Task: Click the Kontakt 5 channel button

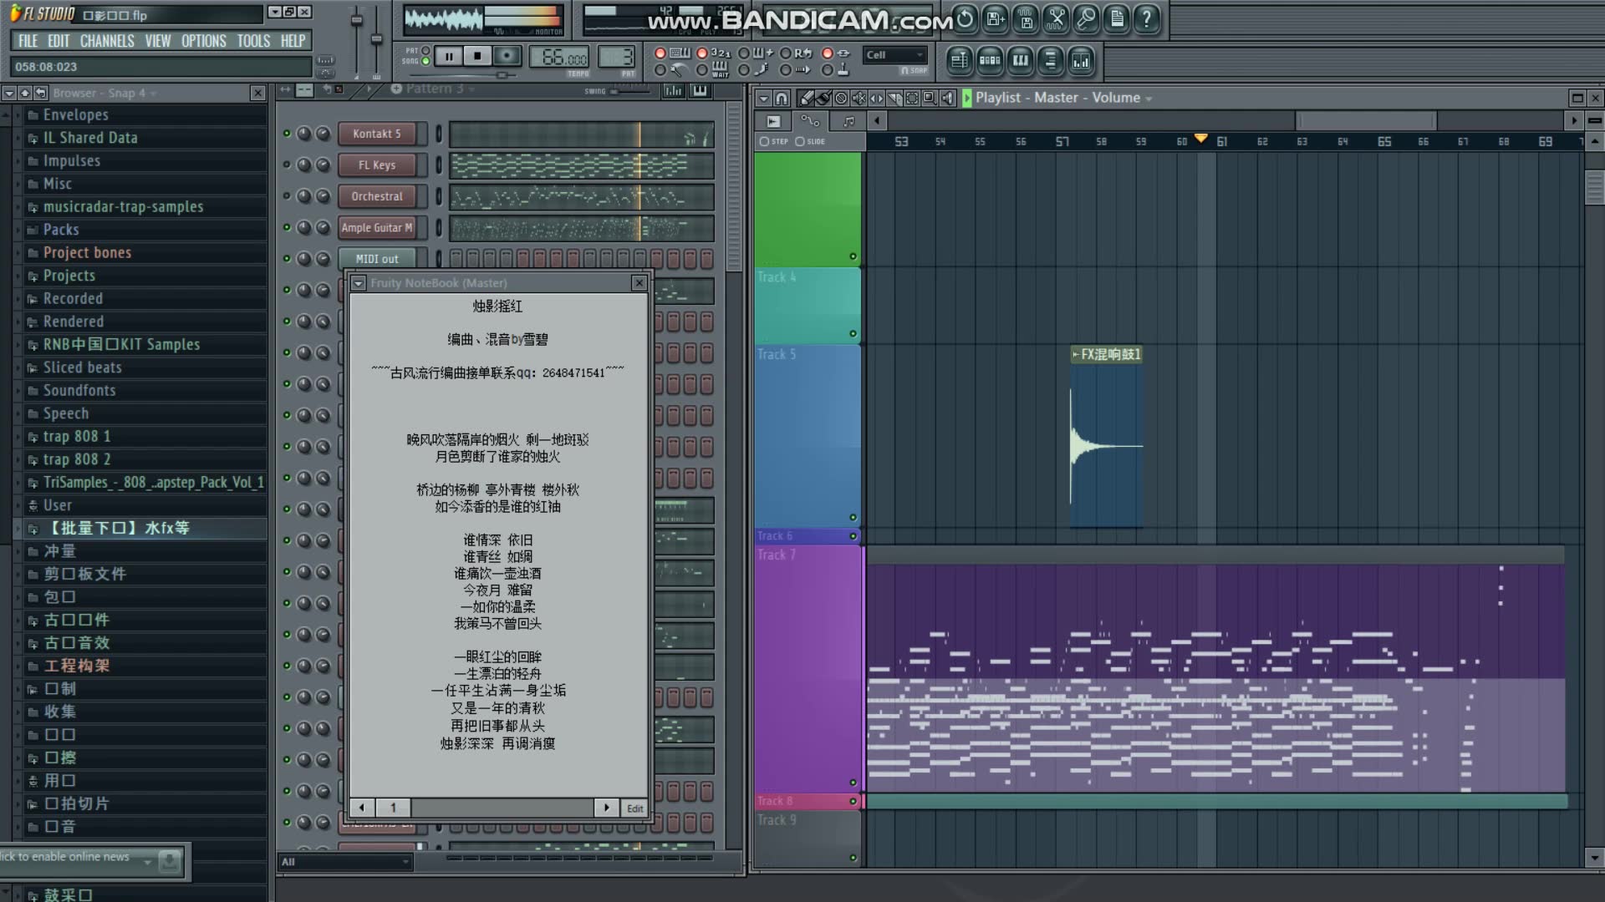Action: coord(377,134)
